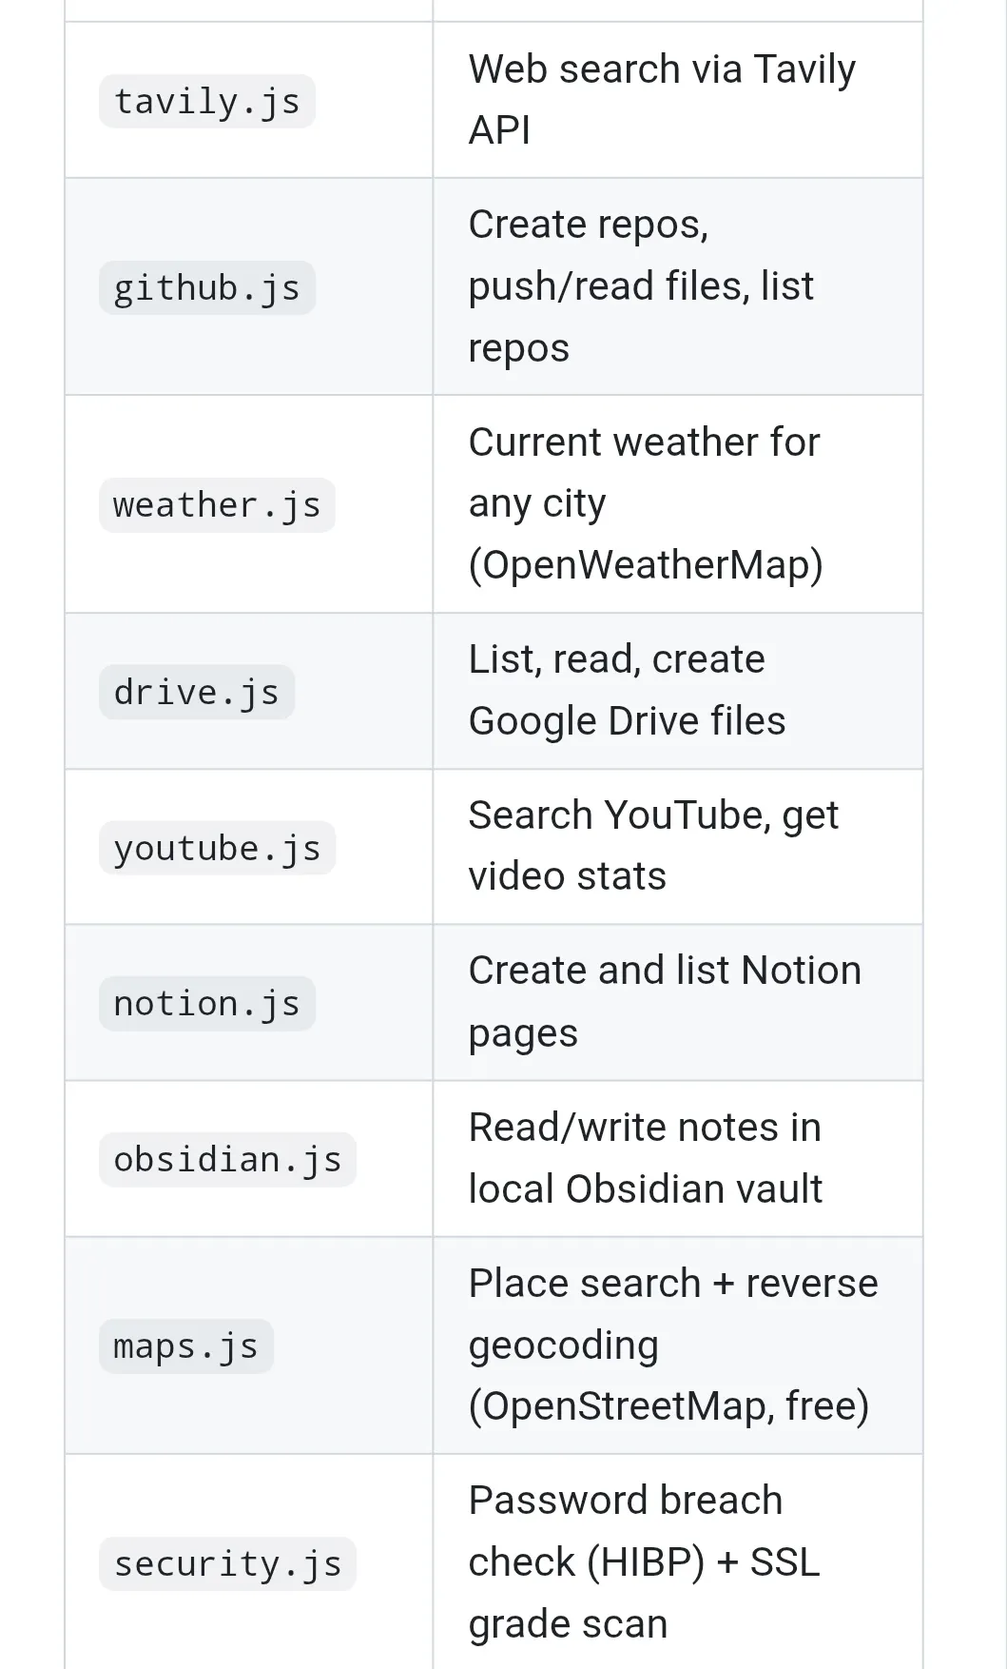Select the tavily.js file name

tap(206, 101)
